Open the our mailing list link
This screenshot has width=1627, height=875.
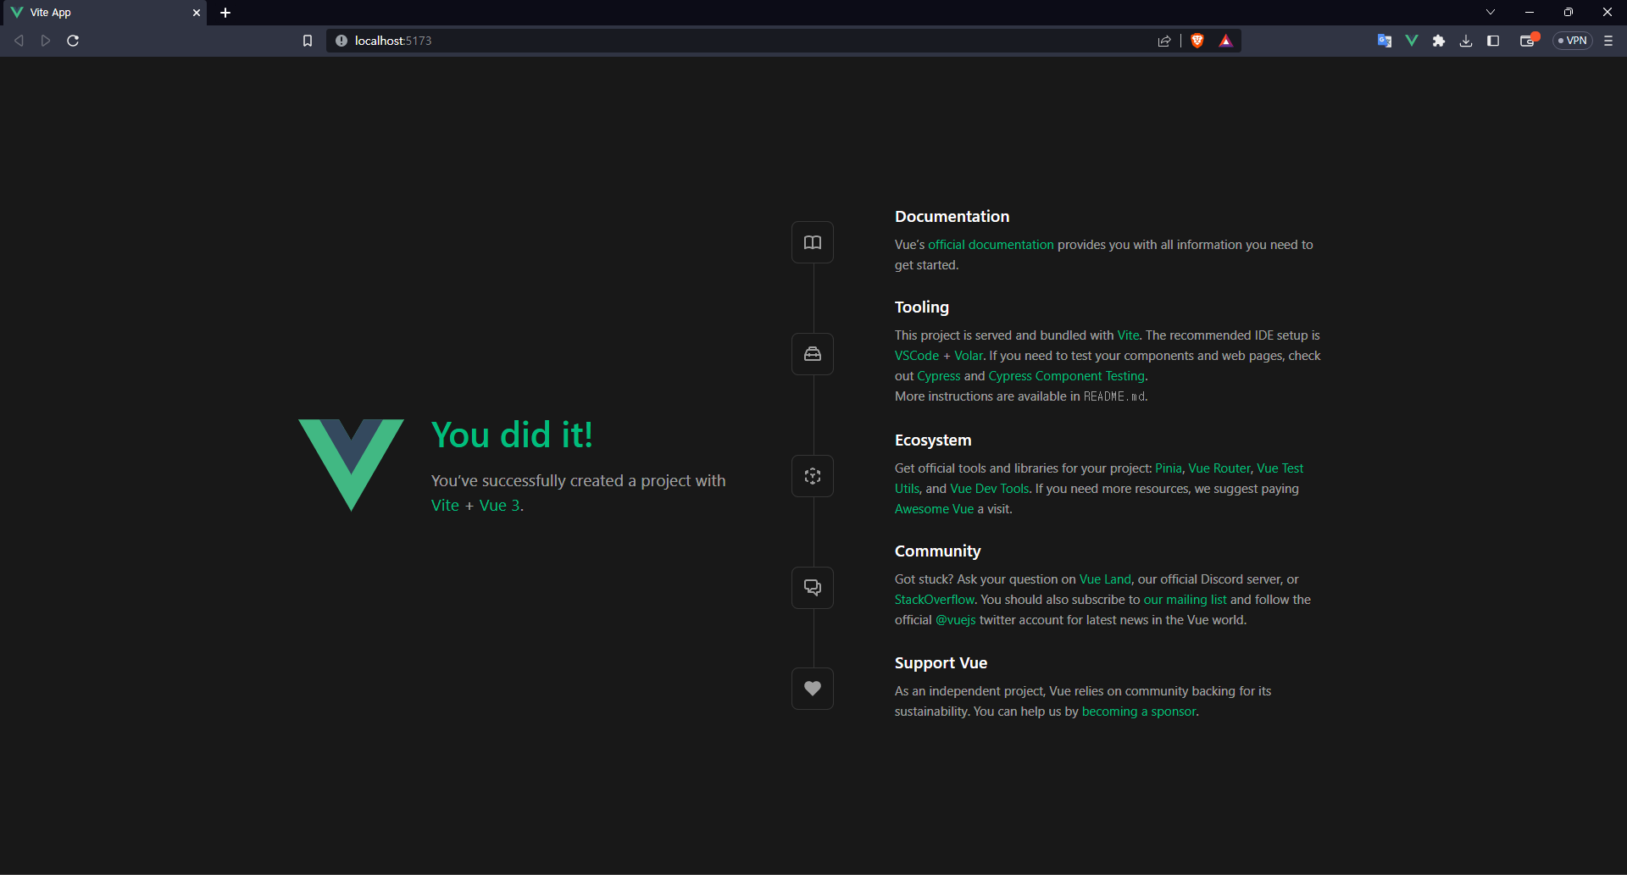[1186, 600]
